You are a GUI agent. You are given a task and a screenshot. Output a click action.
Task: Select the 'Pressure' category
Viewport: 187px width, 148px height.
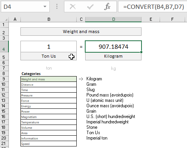point(49,95)
